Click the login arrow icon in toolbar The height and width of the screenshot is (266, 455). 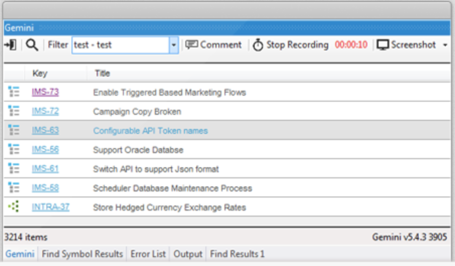click(10, 45)
